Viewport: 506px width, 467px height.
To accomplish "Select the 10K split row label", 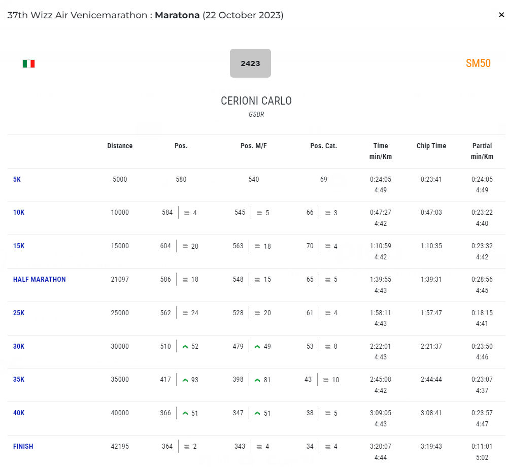I will [19, 213].
